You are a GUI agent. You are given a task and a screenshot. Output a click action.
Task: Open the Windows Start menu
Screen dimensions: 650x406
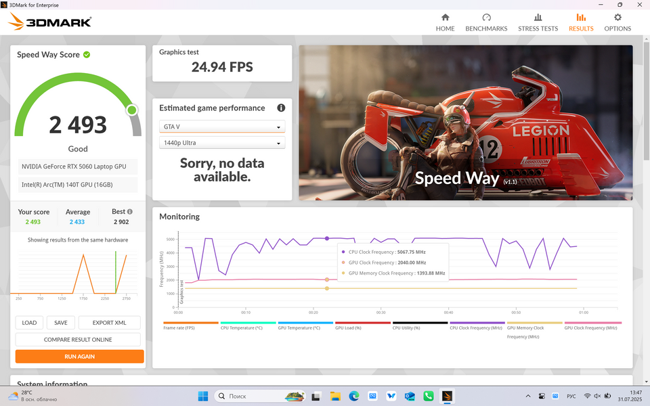click(x=203, y=396)
